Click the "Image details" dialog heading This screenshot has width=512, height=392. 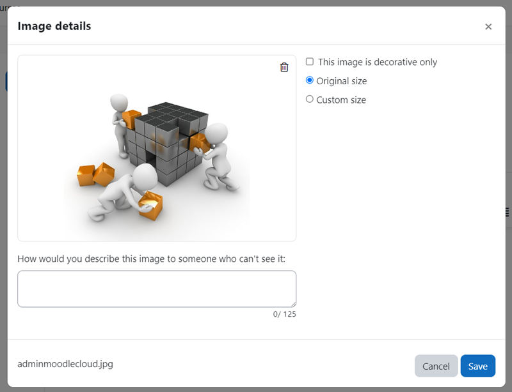pos(54,26)
